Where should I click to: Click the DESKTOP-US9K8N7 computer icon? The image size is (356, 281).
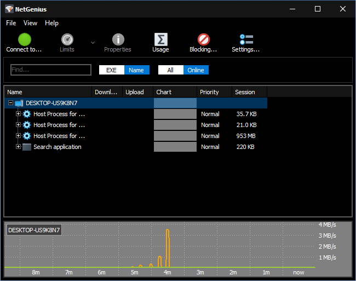tap(19, 104)
